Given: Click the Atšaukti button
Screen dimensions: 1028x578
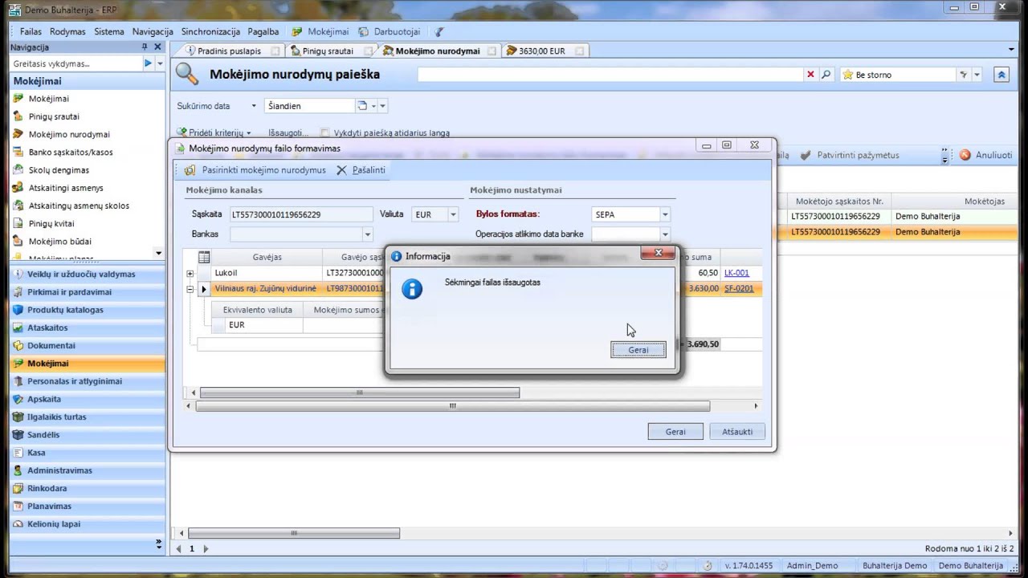Looking at the screenshot, I should 737,432.
